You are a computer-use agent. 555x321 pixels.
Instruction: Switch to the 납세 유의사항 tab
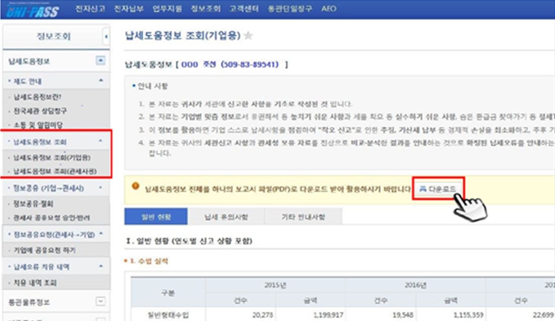(x=226, y=217)
